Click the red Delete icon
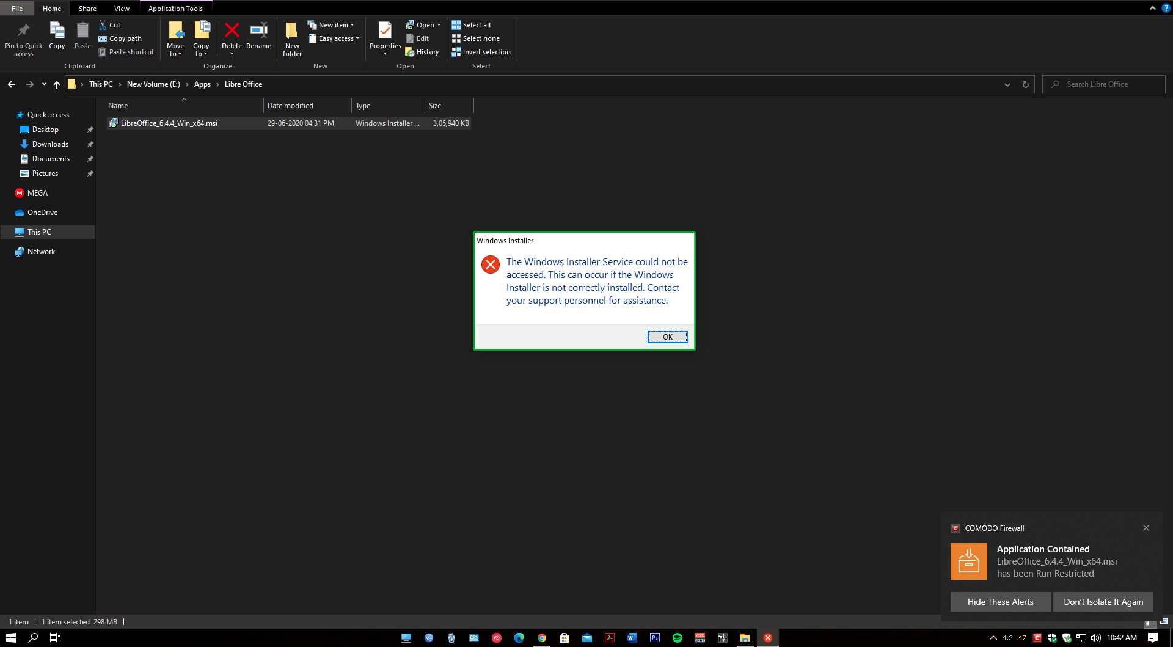The image size is (1173, 647). [x=232, y=30]
